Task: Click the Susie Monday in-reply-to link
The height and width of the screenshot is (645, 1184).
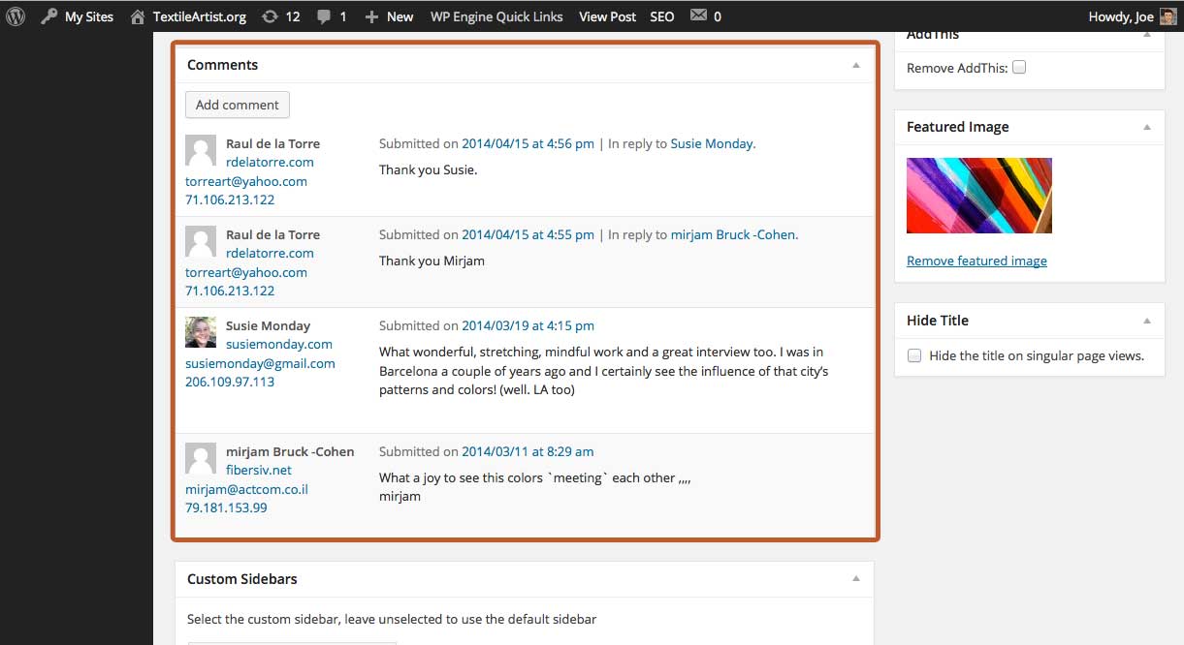Action: [x=711, y=143]
